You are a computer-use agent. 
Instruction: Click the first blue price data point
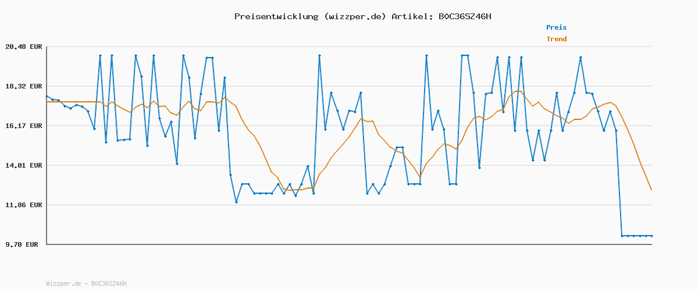tap(47, 96)
